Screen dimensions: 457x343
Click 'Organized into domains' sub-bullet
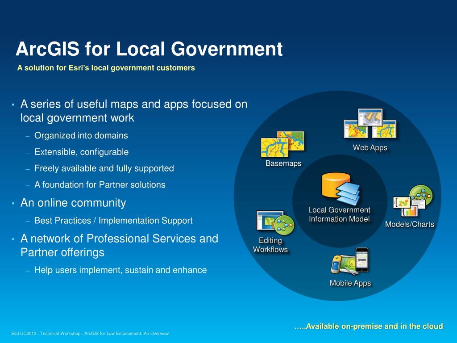pyautogui.click(x=81, y=136)
